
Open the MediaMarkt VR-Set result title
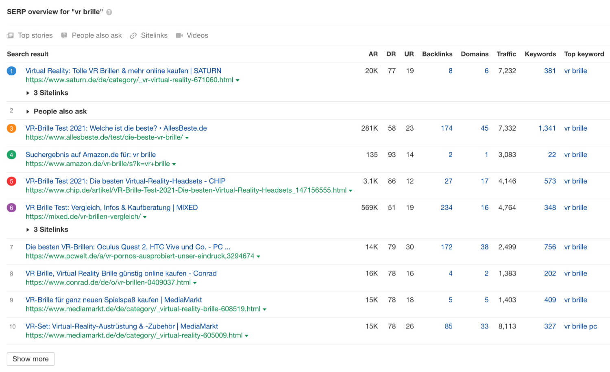point(122,326)
